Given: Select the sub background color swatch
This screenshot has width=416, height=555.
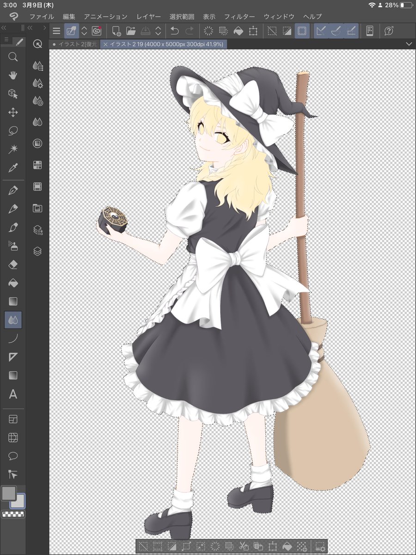Looking at the screenshot, I should point(19,502).
